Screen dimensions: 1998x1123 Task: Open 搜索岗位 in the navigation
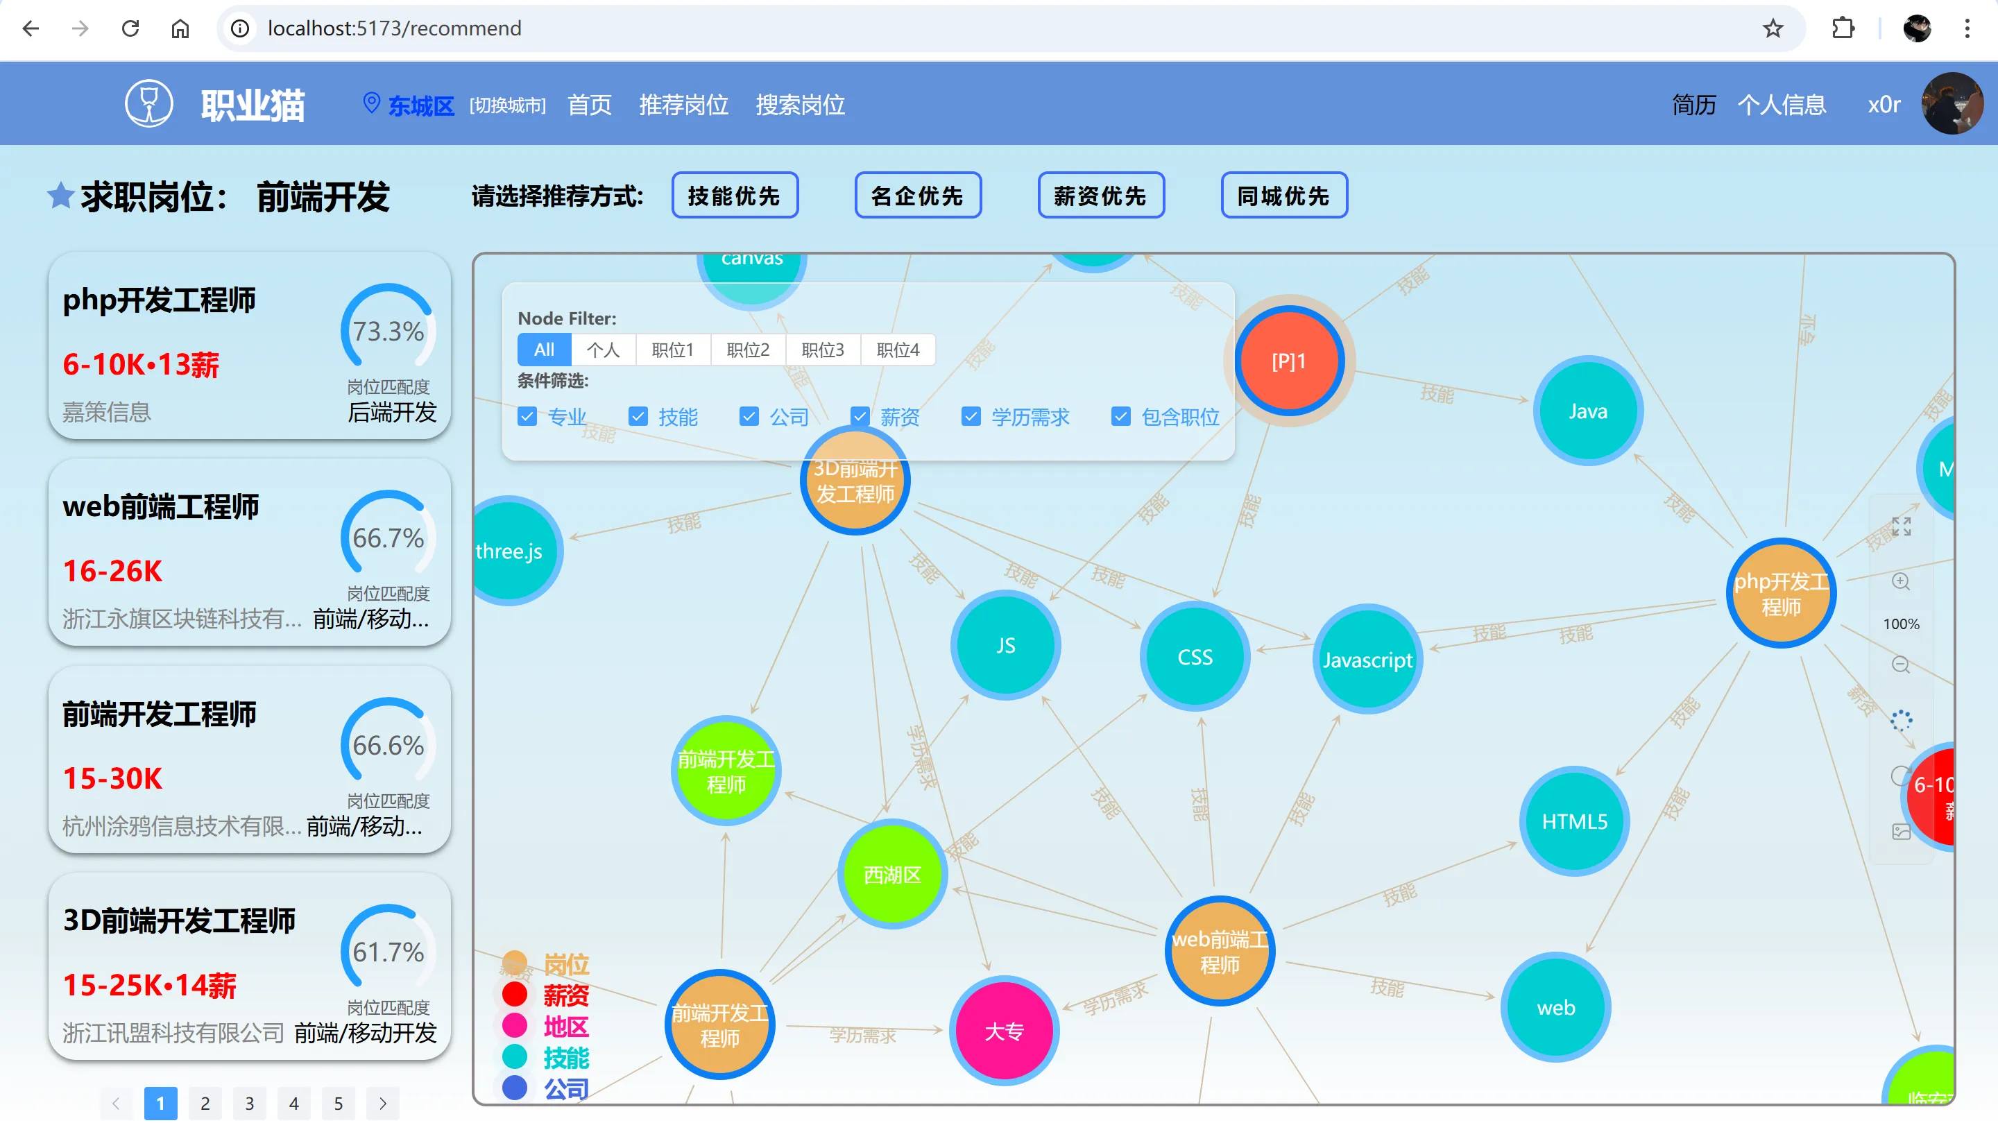point(800,105)
